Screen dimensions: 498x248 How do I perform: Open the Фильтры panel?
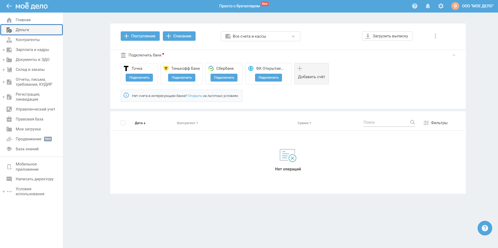click(436, 123)
